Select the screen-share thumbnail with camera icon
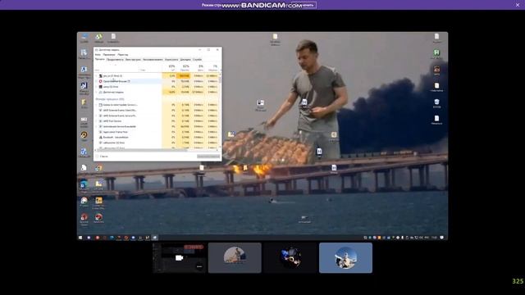The height and width of the screenshot is (295, 525). tap(179, 258)
